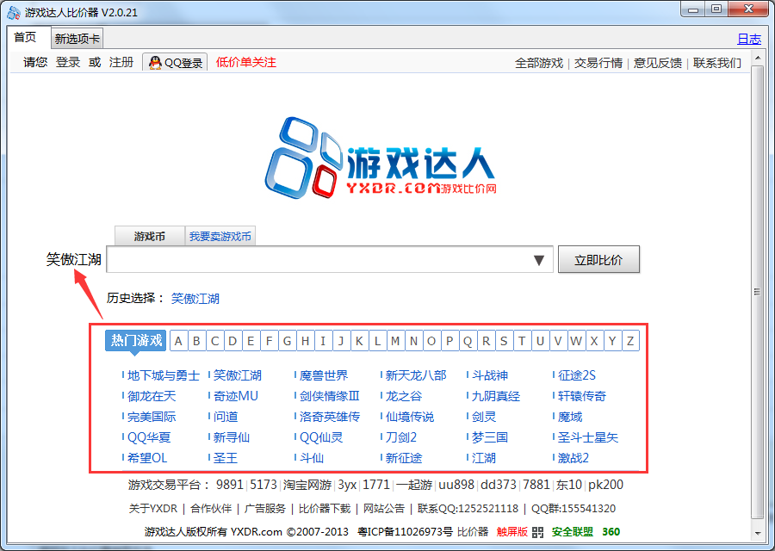The height and width of the screenshot is (551, 775).
Task: Open 低价单关注 link
Action: tap(245, 62)
